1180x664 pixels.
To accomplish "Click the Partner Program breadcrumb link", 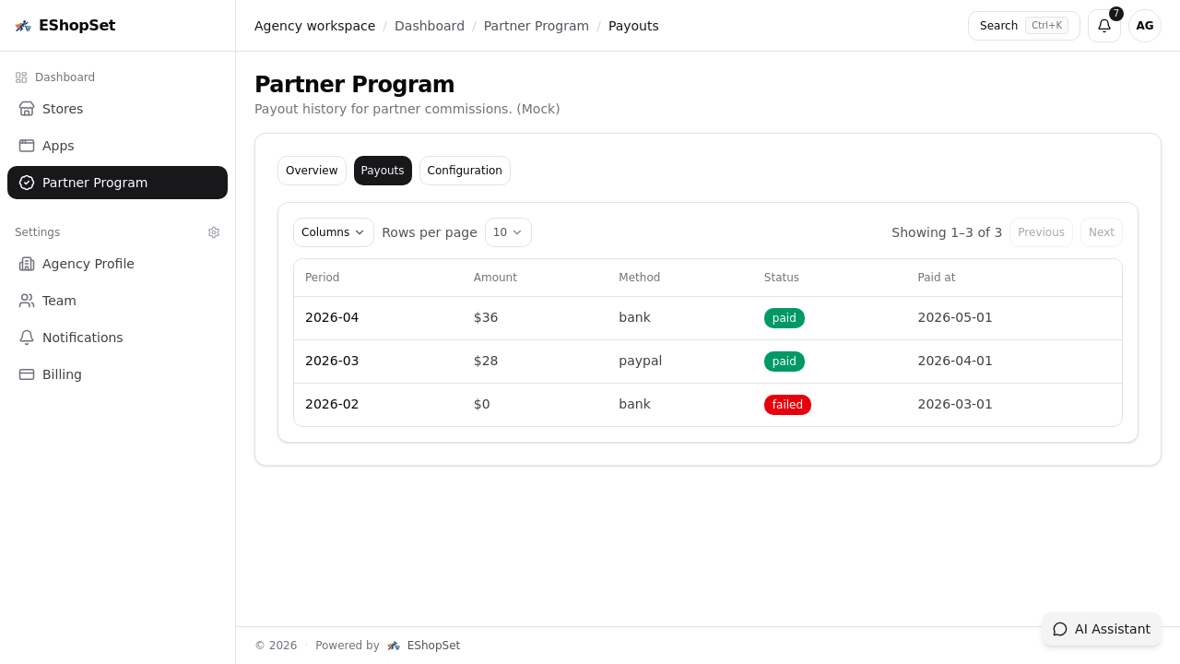I will click(537, 26).
